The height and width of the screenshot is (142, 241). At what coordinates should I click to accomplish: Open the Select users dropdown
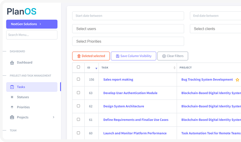click(128, 29)
